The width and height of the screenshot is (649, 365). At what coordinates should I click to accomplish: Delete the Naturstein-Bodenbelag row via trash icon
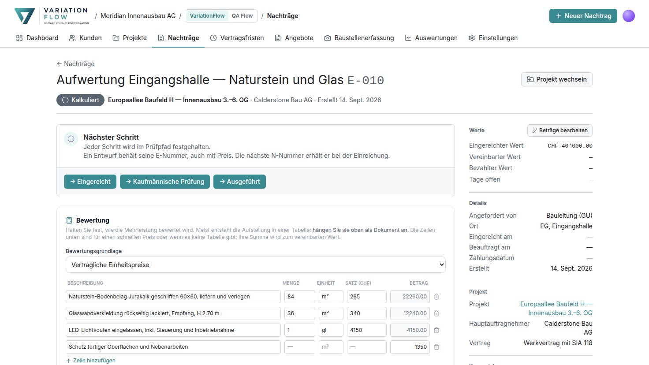point(436,297)
